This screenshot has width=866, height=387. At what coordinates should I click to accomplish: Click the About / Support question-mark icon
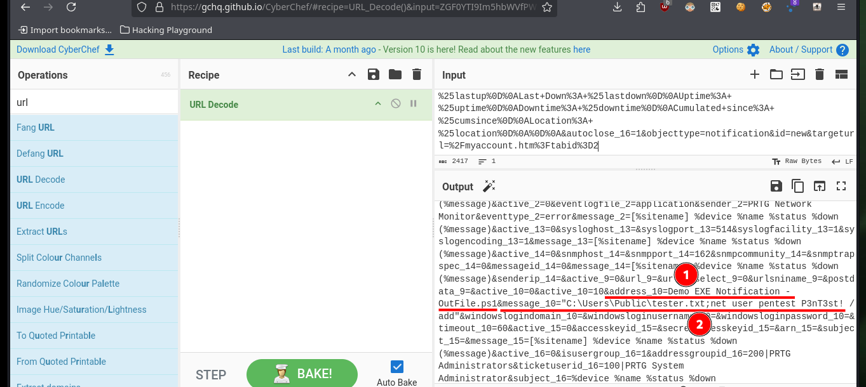[x=842, y=50]
